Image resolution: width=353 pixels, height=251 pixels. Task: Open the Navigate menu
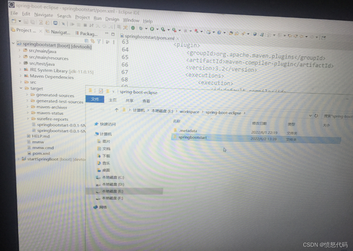(x=43, y=15)
